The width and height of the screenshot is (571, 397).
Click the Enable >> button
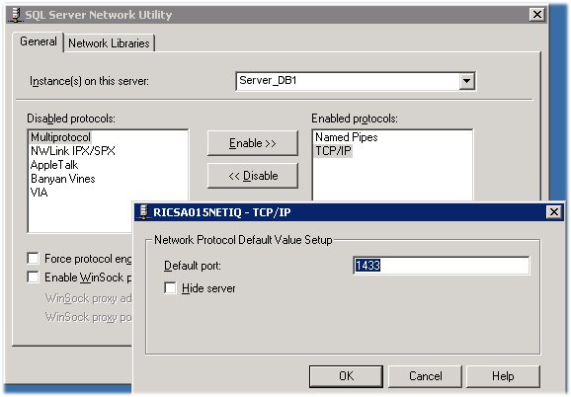(x=253, y=143)
